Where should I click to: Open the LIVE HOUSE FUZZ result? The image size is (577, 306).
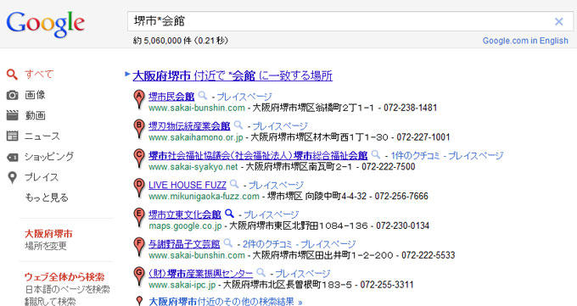click(188, 185)
